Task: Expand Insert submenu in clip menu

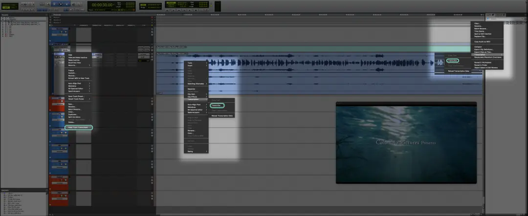Action: [x=196, y=65]
